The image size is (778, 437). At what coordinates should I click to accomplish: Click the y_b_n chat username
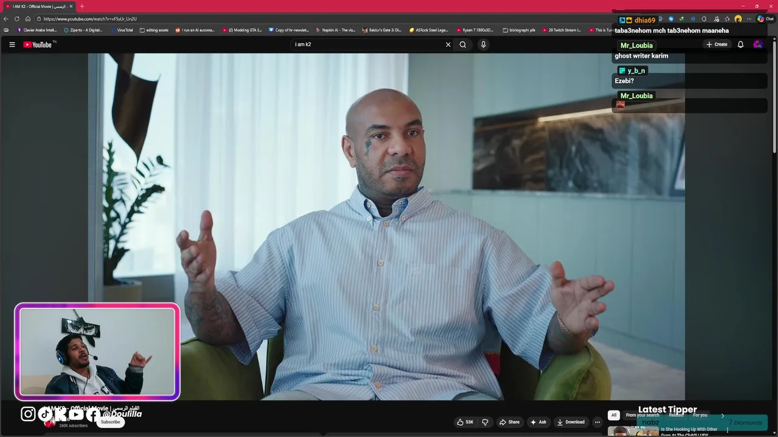coord(636,70)
